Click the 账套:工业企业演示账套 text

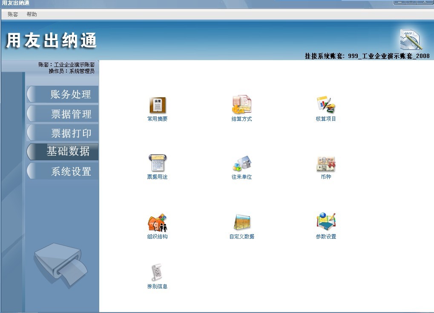tap(66, 64)
